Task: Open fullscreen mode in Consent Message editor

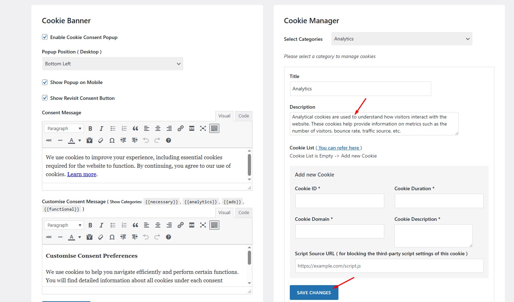Action: 203,129
